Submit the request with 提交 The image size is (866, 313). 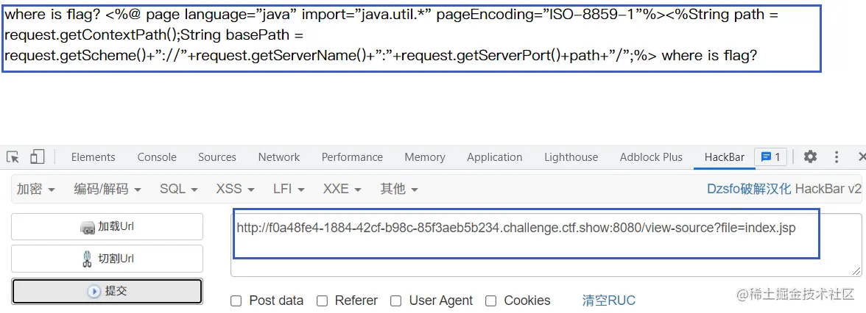pos(108,291)
